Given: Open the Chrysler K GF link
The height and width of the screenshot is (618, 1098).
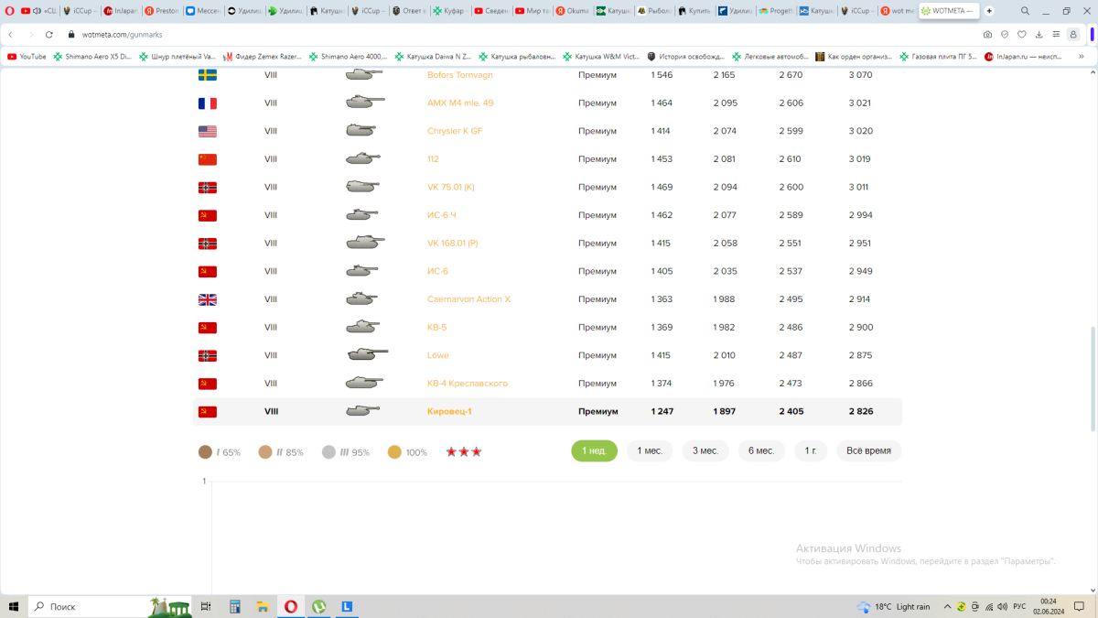Looking at the screenshot, I should [x=455, y=131].
